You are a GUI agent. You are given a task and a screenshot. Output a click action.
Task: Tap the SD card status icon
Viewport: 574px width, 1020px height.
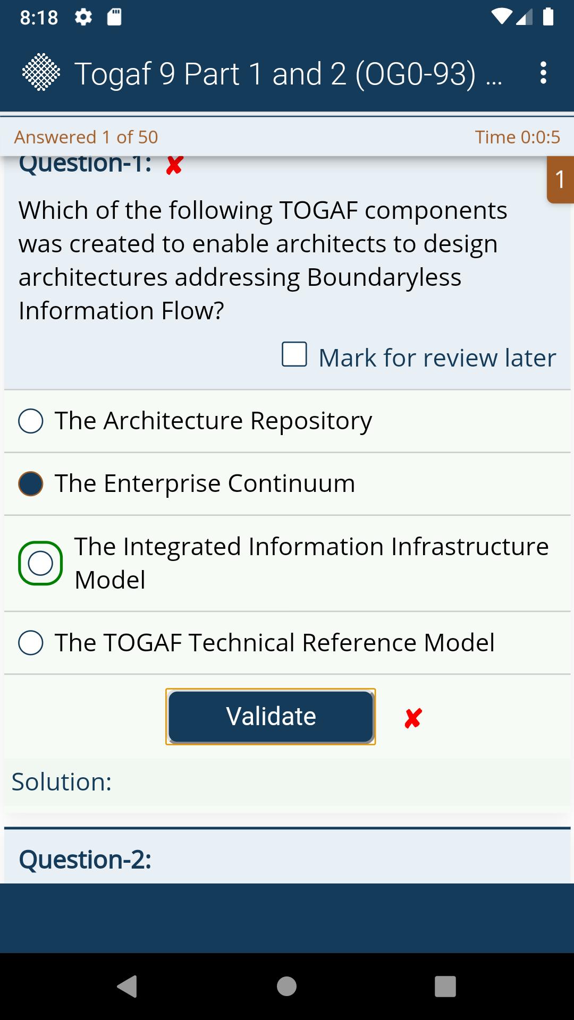(114, 18)
